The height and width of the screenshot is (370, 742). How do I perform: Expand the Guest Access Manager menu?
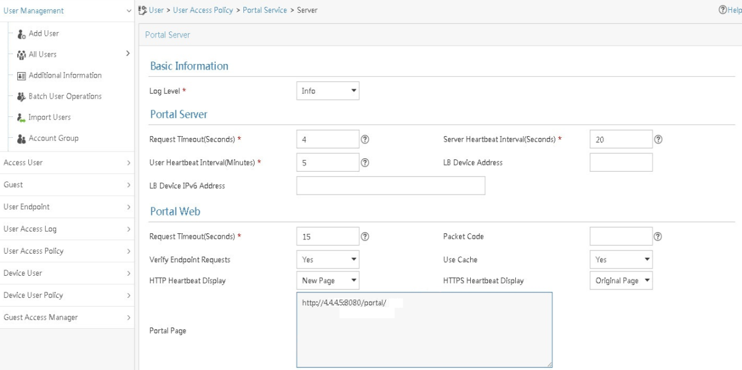pos(128,318)
